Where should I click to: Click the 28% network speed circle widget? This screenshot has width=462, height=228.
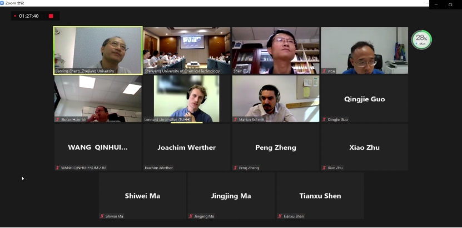click(x=421, y=40)
